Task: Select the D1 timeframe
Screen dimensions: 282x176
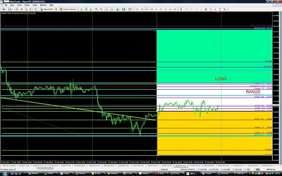Action: click(166, 9)
